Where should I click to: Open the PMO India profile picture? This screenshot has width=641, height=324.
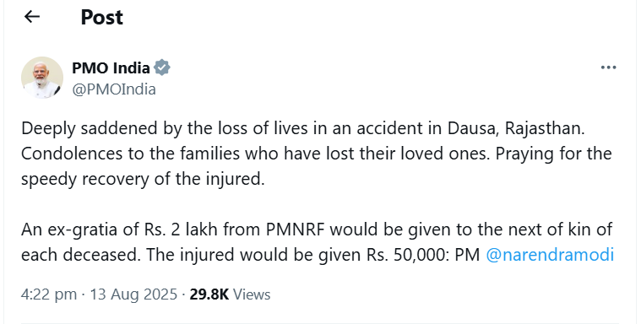click(42, 78)
